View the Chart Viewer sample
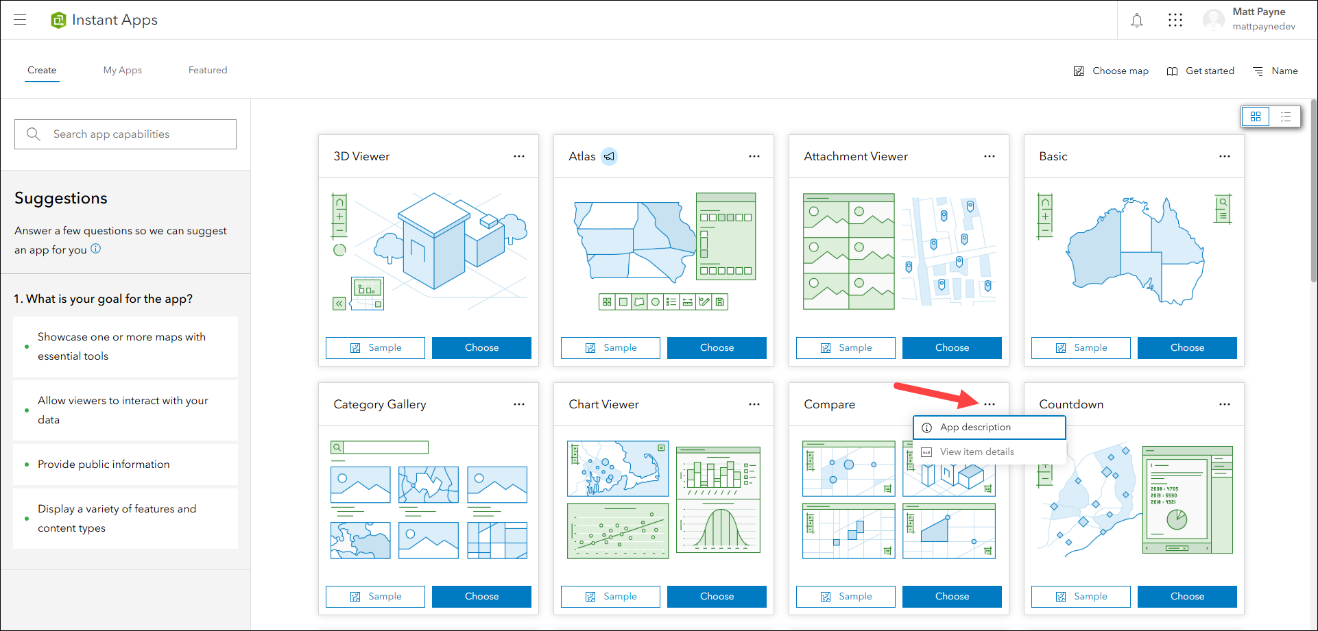 click(x=610, y=597)
